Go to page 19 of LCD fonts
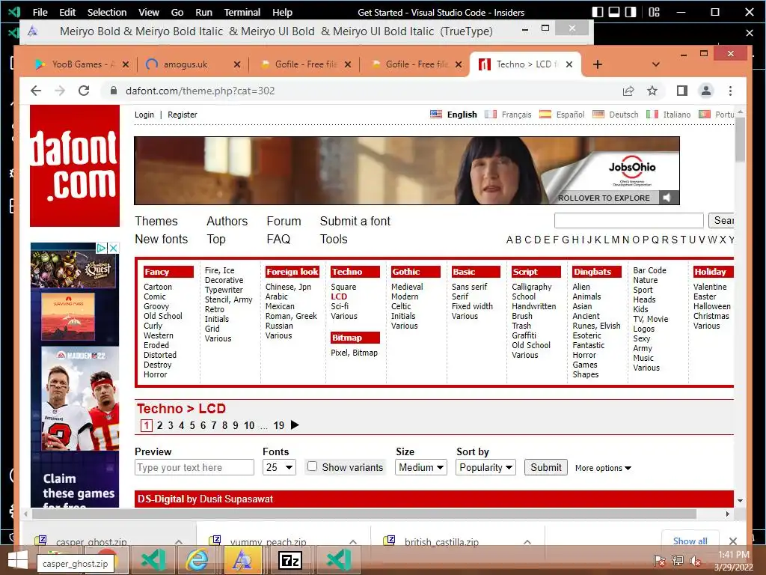The image size is (766, 575). [x=279, y=425]
